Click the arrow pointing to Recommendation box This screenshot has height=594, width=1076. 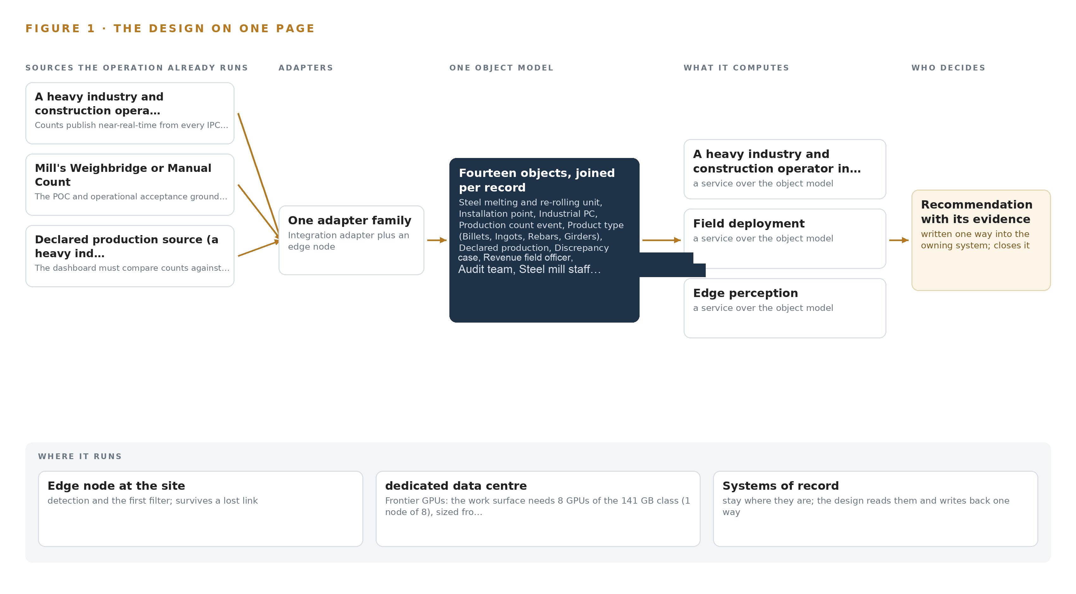(x=899, y=240)
